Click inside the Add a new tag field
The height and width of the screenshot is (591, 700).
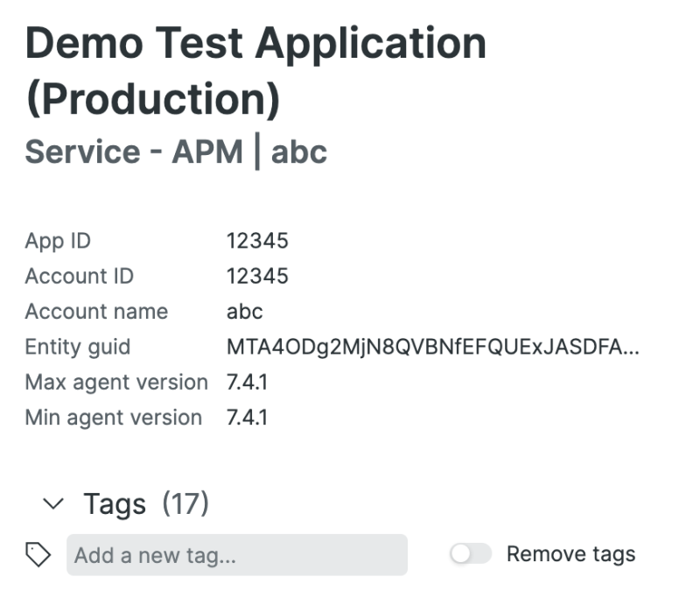coord(236,554)
